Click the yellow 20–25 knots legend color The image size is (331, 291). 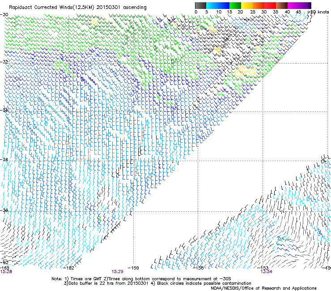tap(247, 5)
